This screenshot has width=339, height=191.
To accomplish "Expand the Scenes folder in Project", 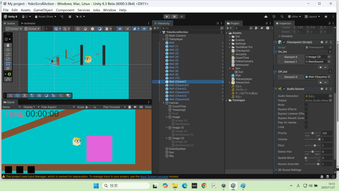I will pos(229,40).
